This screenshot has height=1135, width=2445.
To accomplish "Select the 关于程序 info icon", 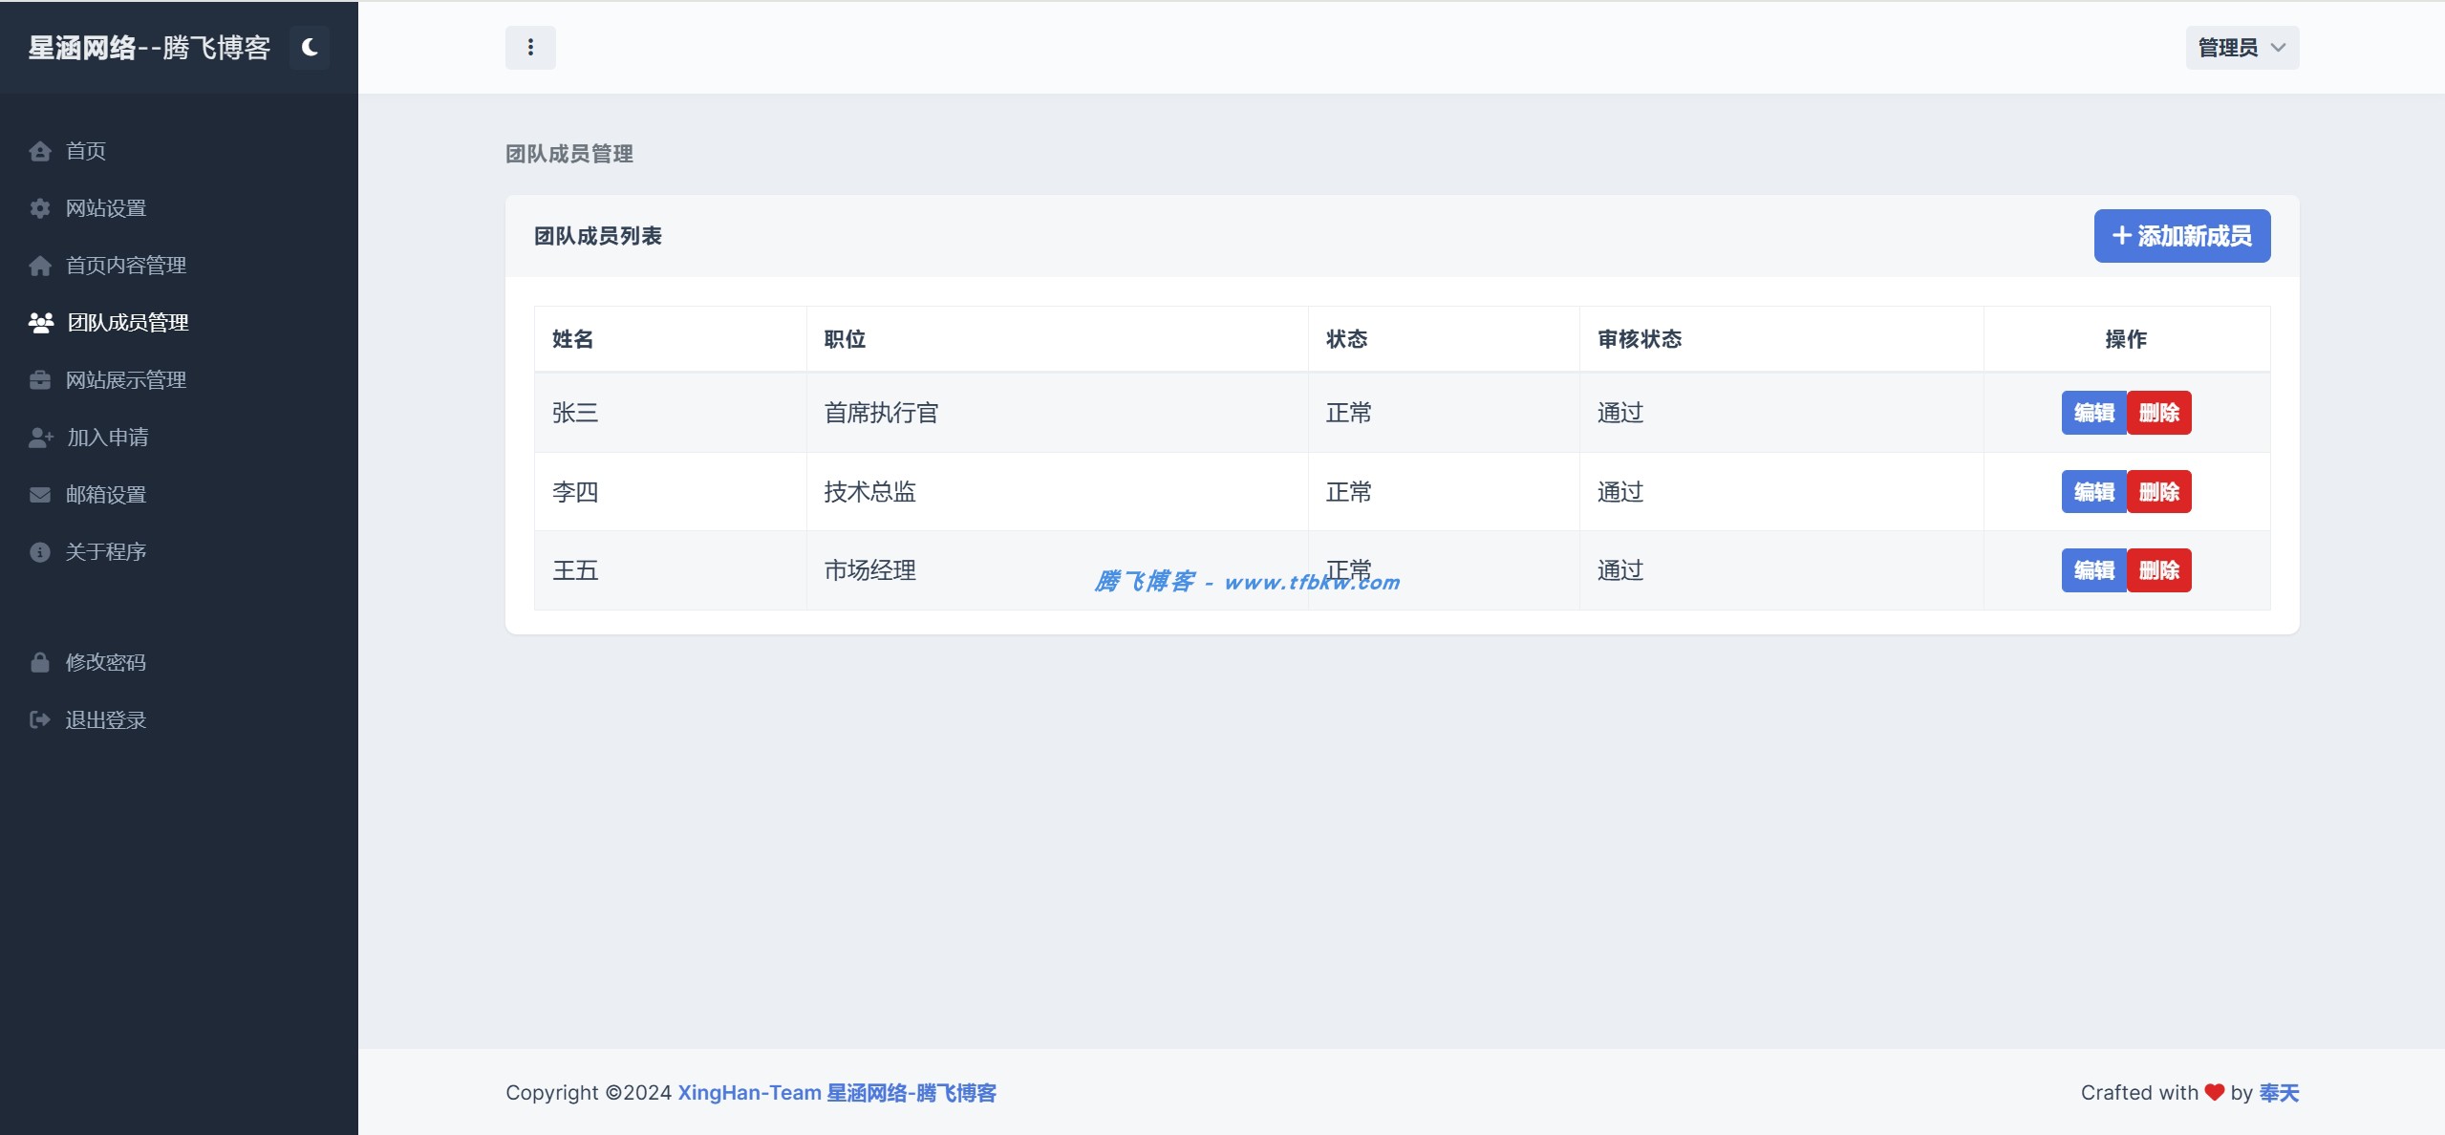I will tap(39, 551).
